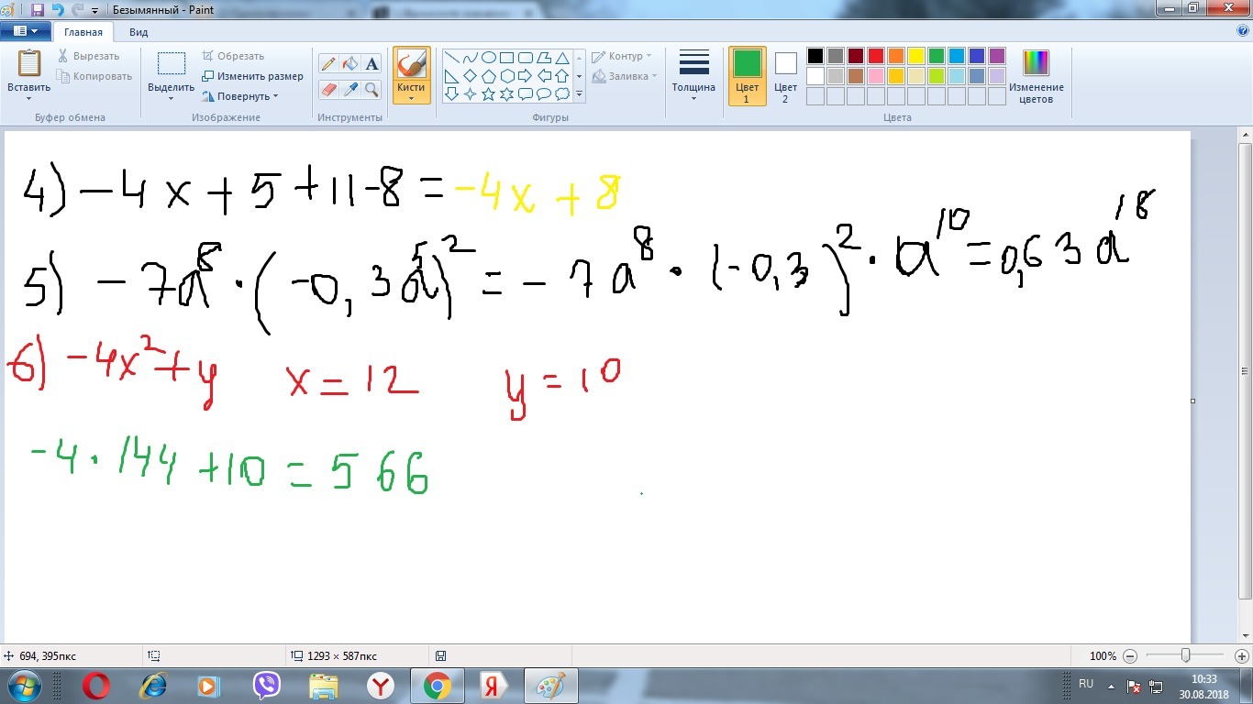Select the Text tool
The width and height of the screenshot is (1253, 704).
pyautogui.click(x=371, y=63)
